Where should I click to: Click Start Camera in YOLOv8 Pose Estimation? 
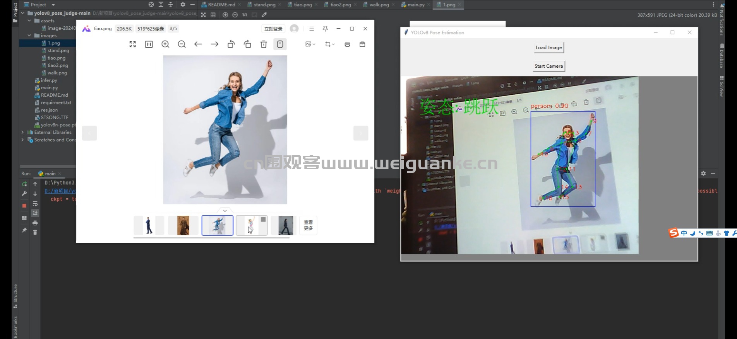548,66
